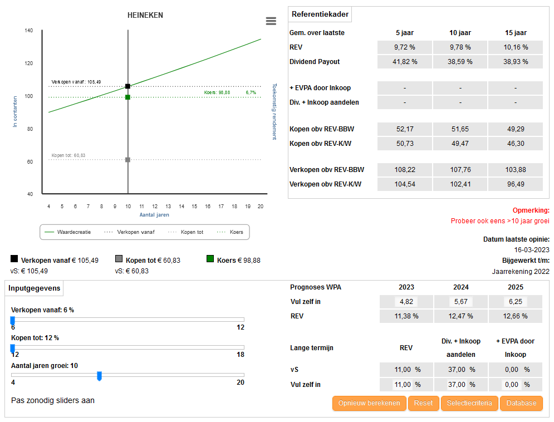Click the 2025 WPA forecast input field

tap(516, 302)
